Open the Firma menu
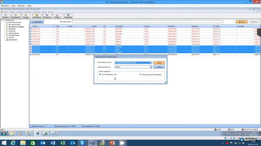This screenshot has height=146, width=261. point(6,12)
